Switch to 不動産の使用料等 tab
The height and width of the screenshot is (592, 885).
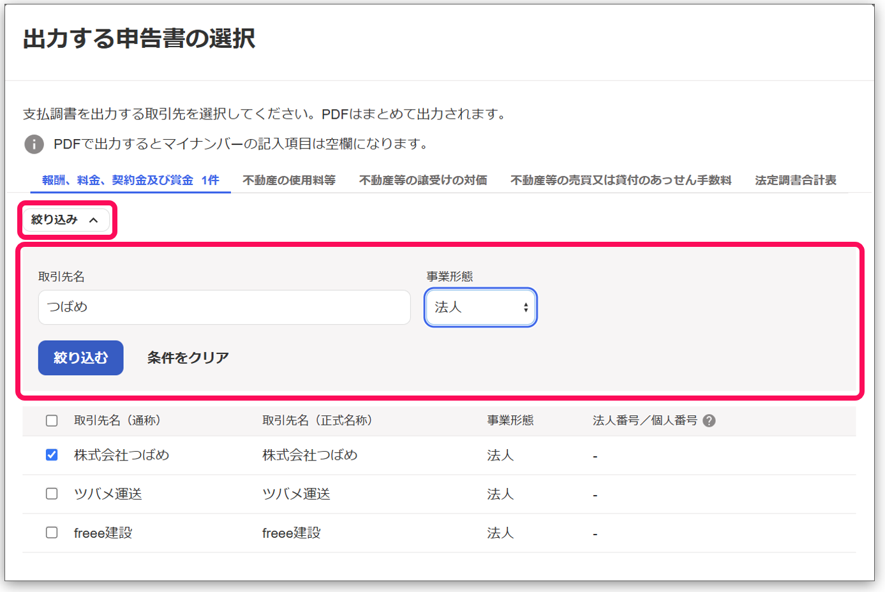[289, 180]
